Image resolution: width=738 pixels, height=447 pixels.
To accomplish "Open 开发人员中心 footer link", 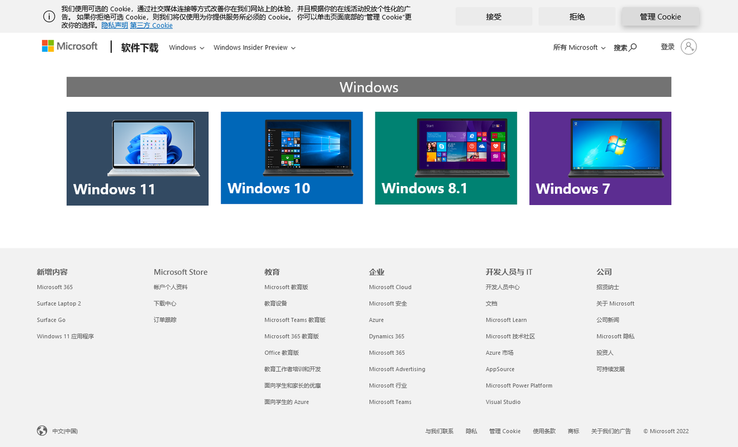I will (503, 287).
